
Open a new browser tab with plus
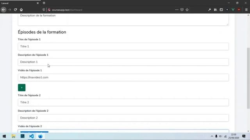[44, 3]
